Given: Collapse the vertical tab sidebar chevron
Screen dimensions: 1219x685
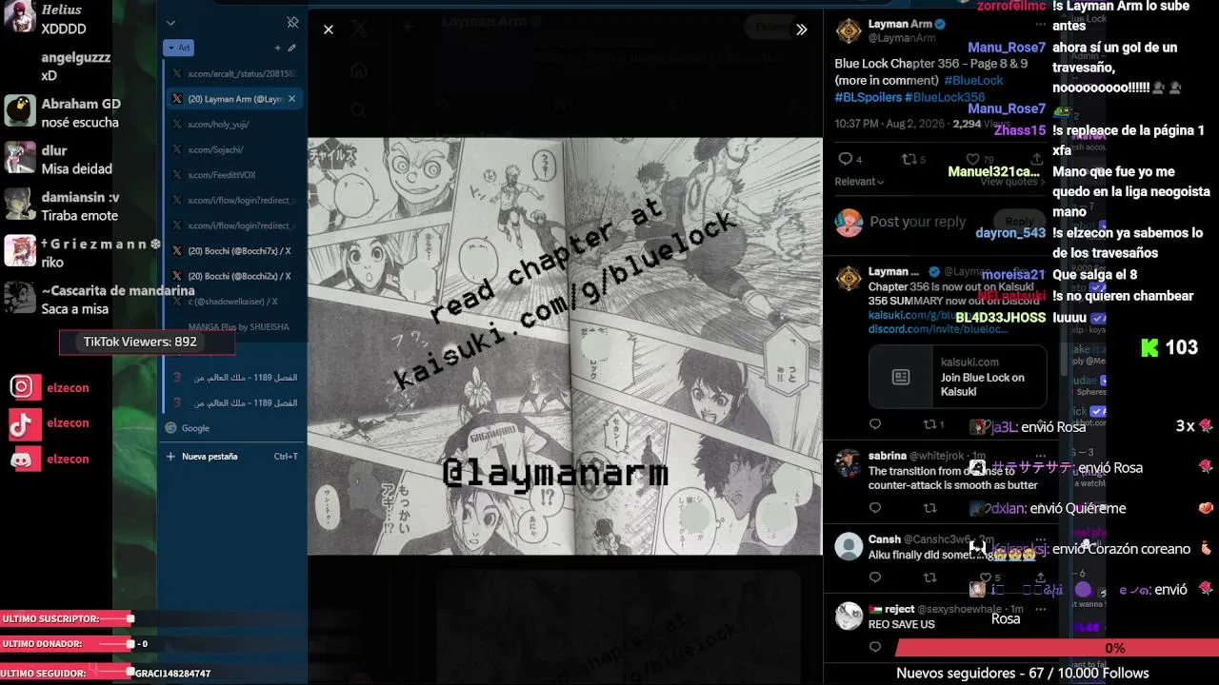Looking at the screenshot, I should pos(170,23).
